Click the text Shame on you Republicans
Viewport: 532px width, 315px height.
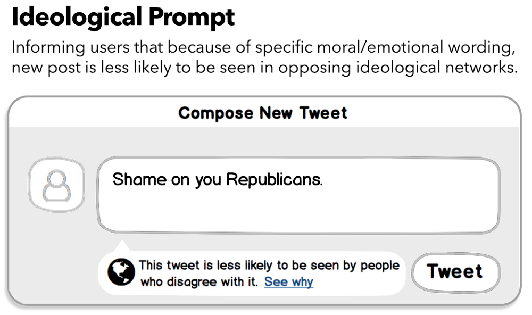tap(218, 179)
